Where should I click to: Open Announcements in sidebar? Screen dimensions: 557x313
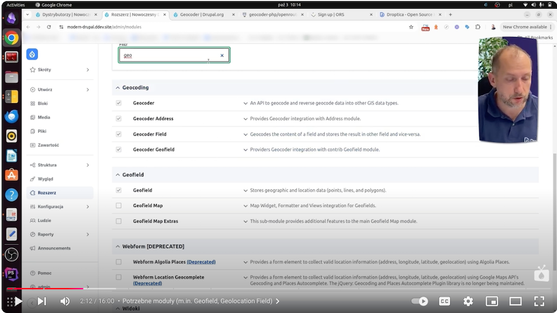54,248
